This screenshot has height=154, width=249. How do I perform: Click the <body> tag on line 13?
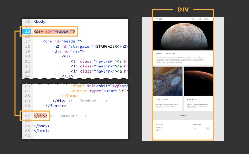click(x=41, y=21)
